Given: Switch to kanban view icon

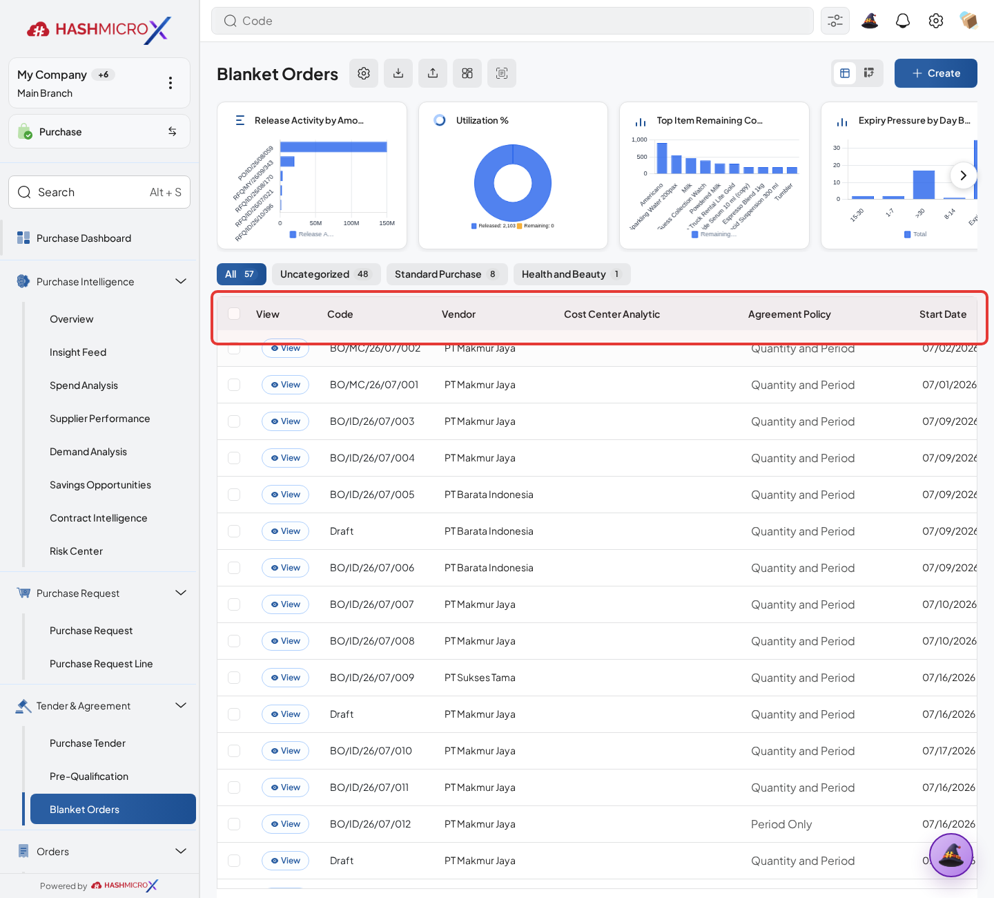Looking at the screenshot, I should [x=869, y=73].
